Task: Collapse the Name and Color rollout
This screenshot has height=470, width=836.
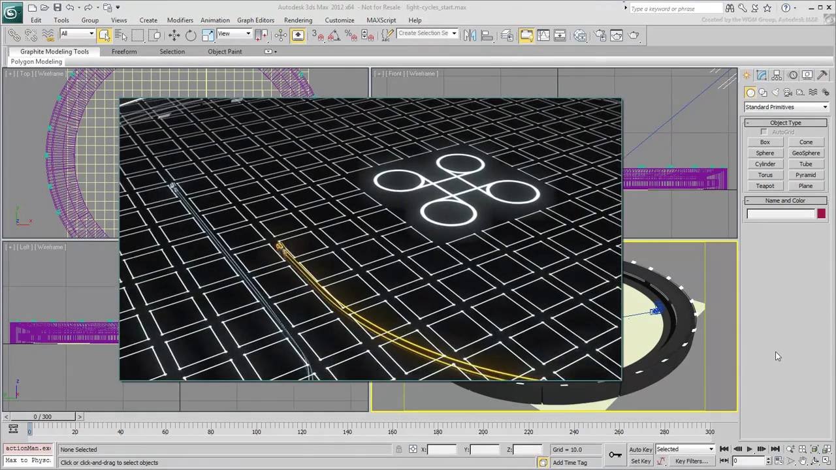Action: coord(786,200)
